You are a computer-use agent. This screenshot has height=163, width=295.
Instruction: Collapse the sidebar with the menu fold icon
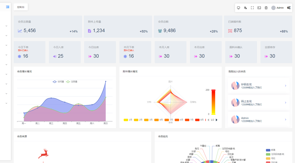click(x=8, y=7)
